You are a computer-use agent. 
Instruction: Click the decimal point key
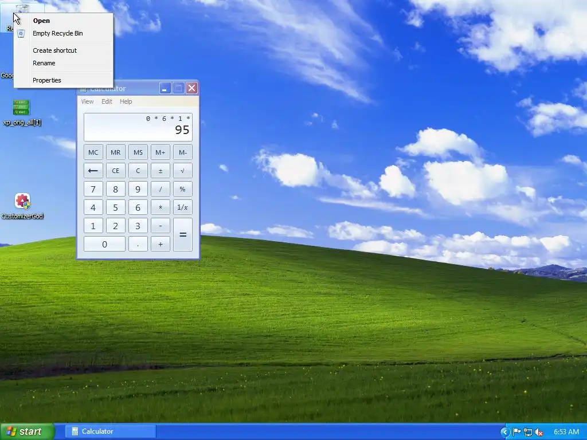click(138, 244)
